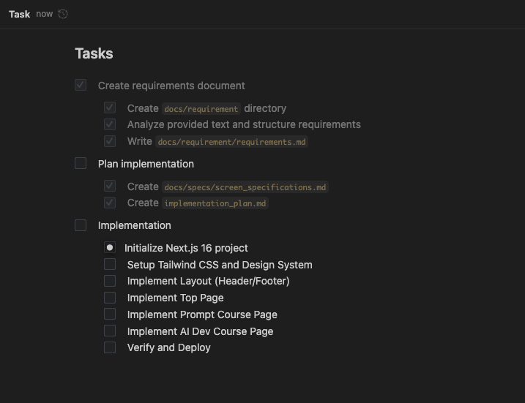
Task: Toggle Create implementation_plan.md checkbox
Action: coord(110,203)
